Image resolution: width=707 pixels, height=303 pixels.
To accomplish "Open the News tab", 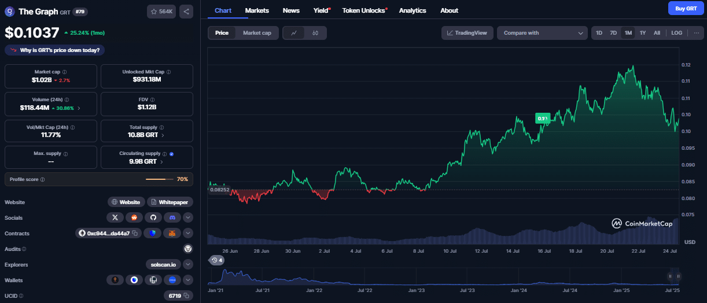I will 291,10.
